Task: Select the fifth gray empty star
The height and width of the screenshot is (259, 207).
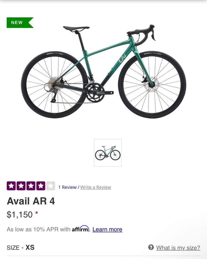Action: (x=51, y=186)
